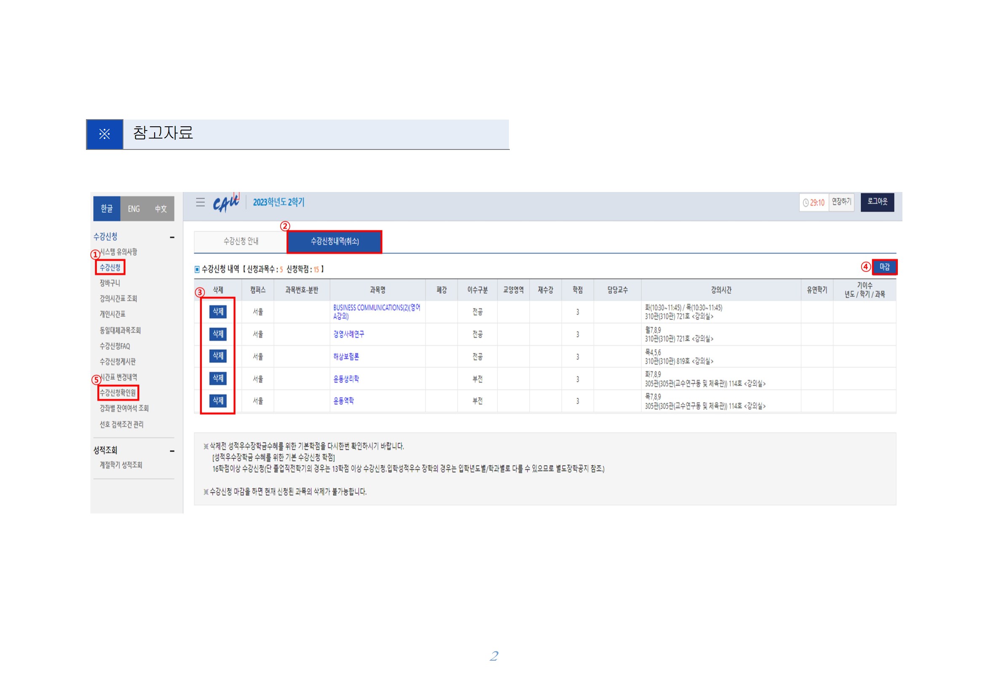985x696 pixels.
Task: Open the 운동생리학 course link
Action: 346,379
